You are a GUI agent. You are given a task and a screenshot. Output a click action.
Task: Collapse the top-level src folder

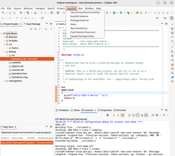[4, 44]
